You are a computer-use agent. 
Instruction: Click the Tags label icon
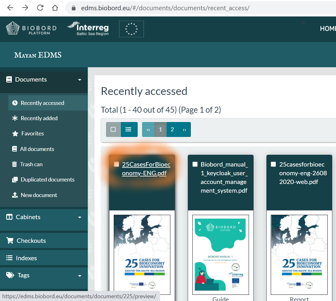(x=10, y=275)
